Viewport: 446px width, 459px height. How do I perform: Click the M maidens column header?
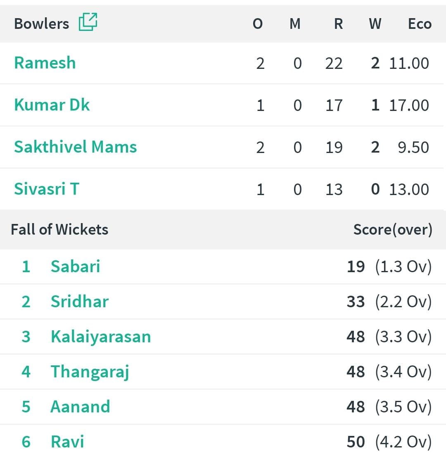pyautogui.click(x=295, y=24)
